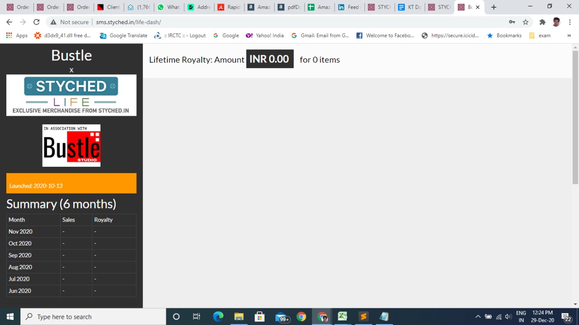Switch to the pdfDc tab
The width and height of the screenshot is (579, 325).
click(x=289, y=7)
